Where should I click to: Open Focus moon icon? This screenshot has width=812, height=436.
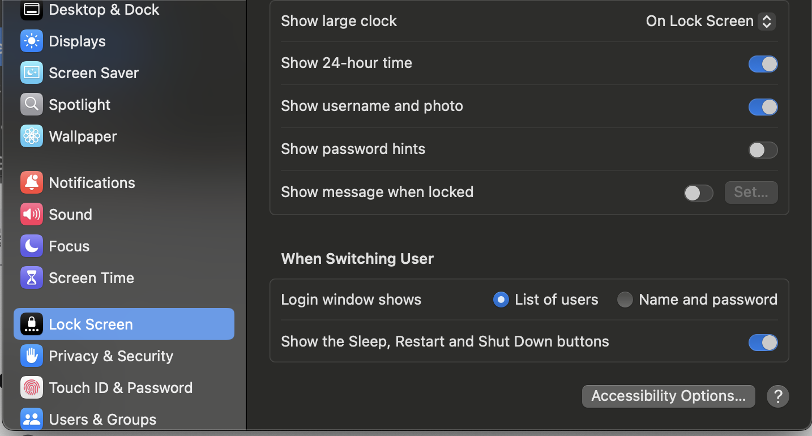[x=32, y=246]
